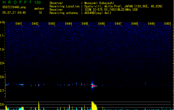Click the name Masayuki Kobayashi
Image resolution: width=174 pixels, height=110 pixels.
click(x=99, y=3)
